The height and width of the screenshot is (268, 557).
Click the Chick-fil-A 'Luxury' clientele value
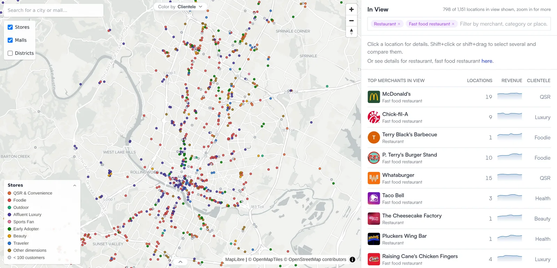pos(542,117)
